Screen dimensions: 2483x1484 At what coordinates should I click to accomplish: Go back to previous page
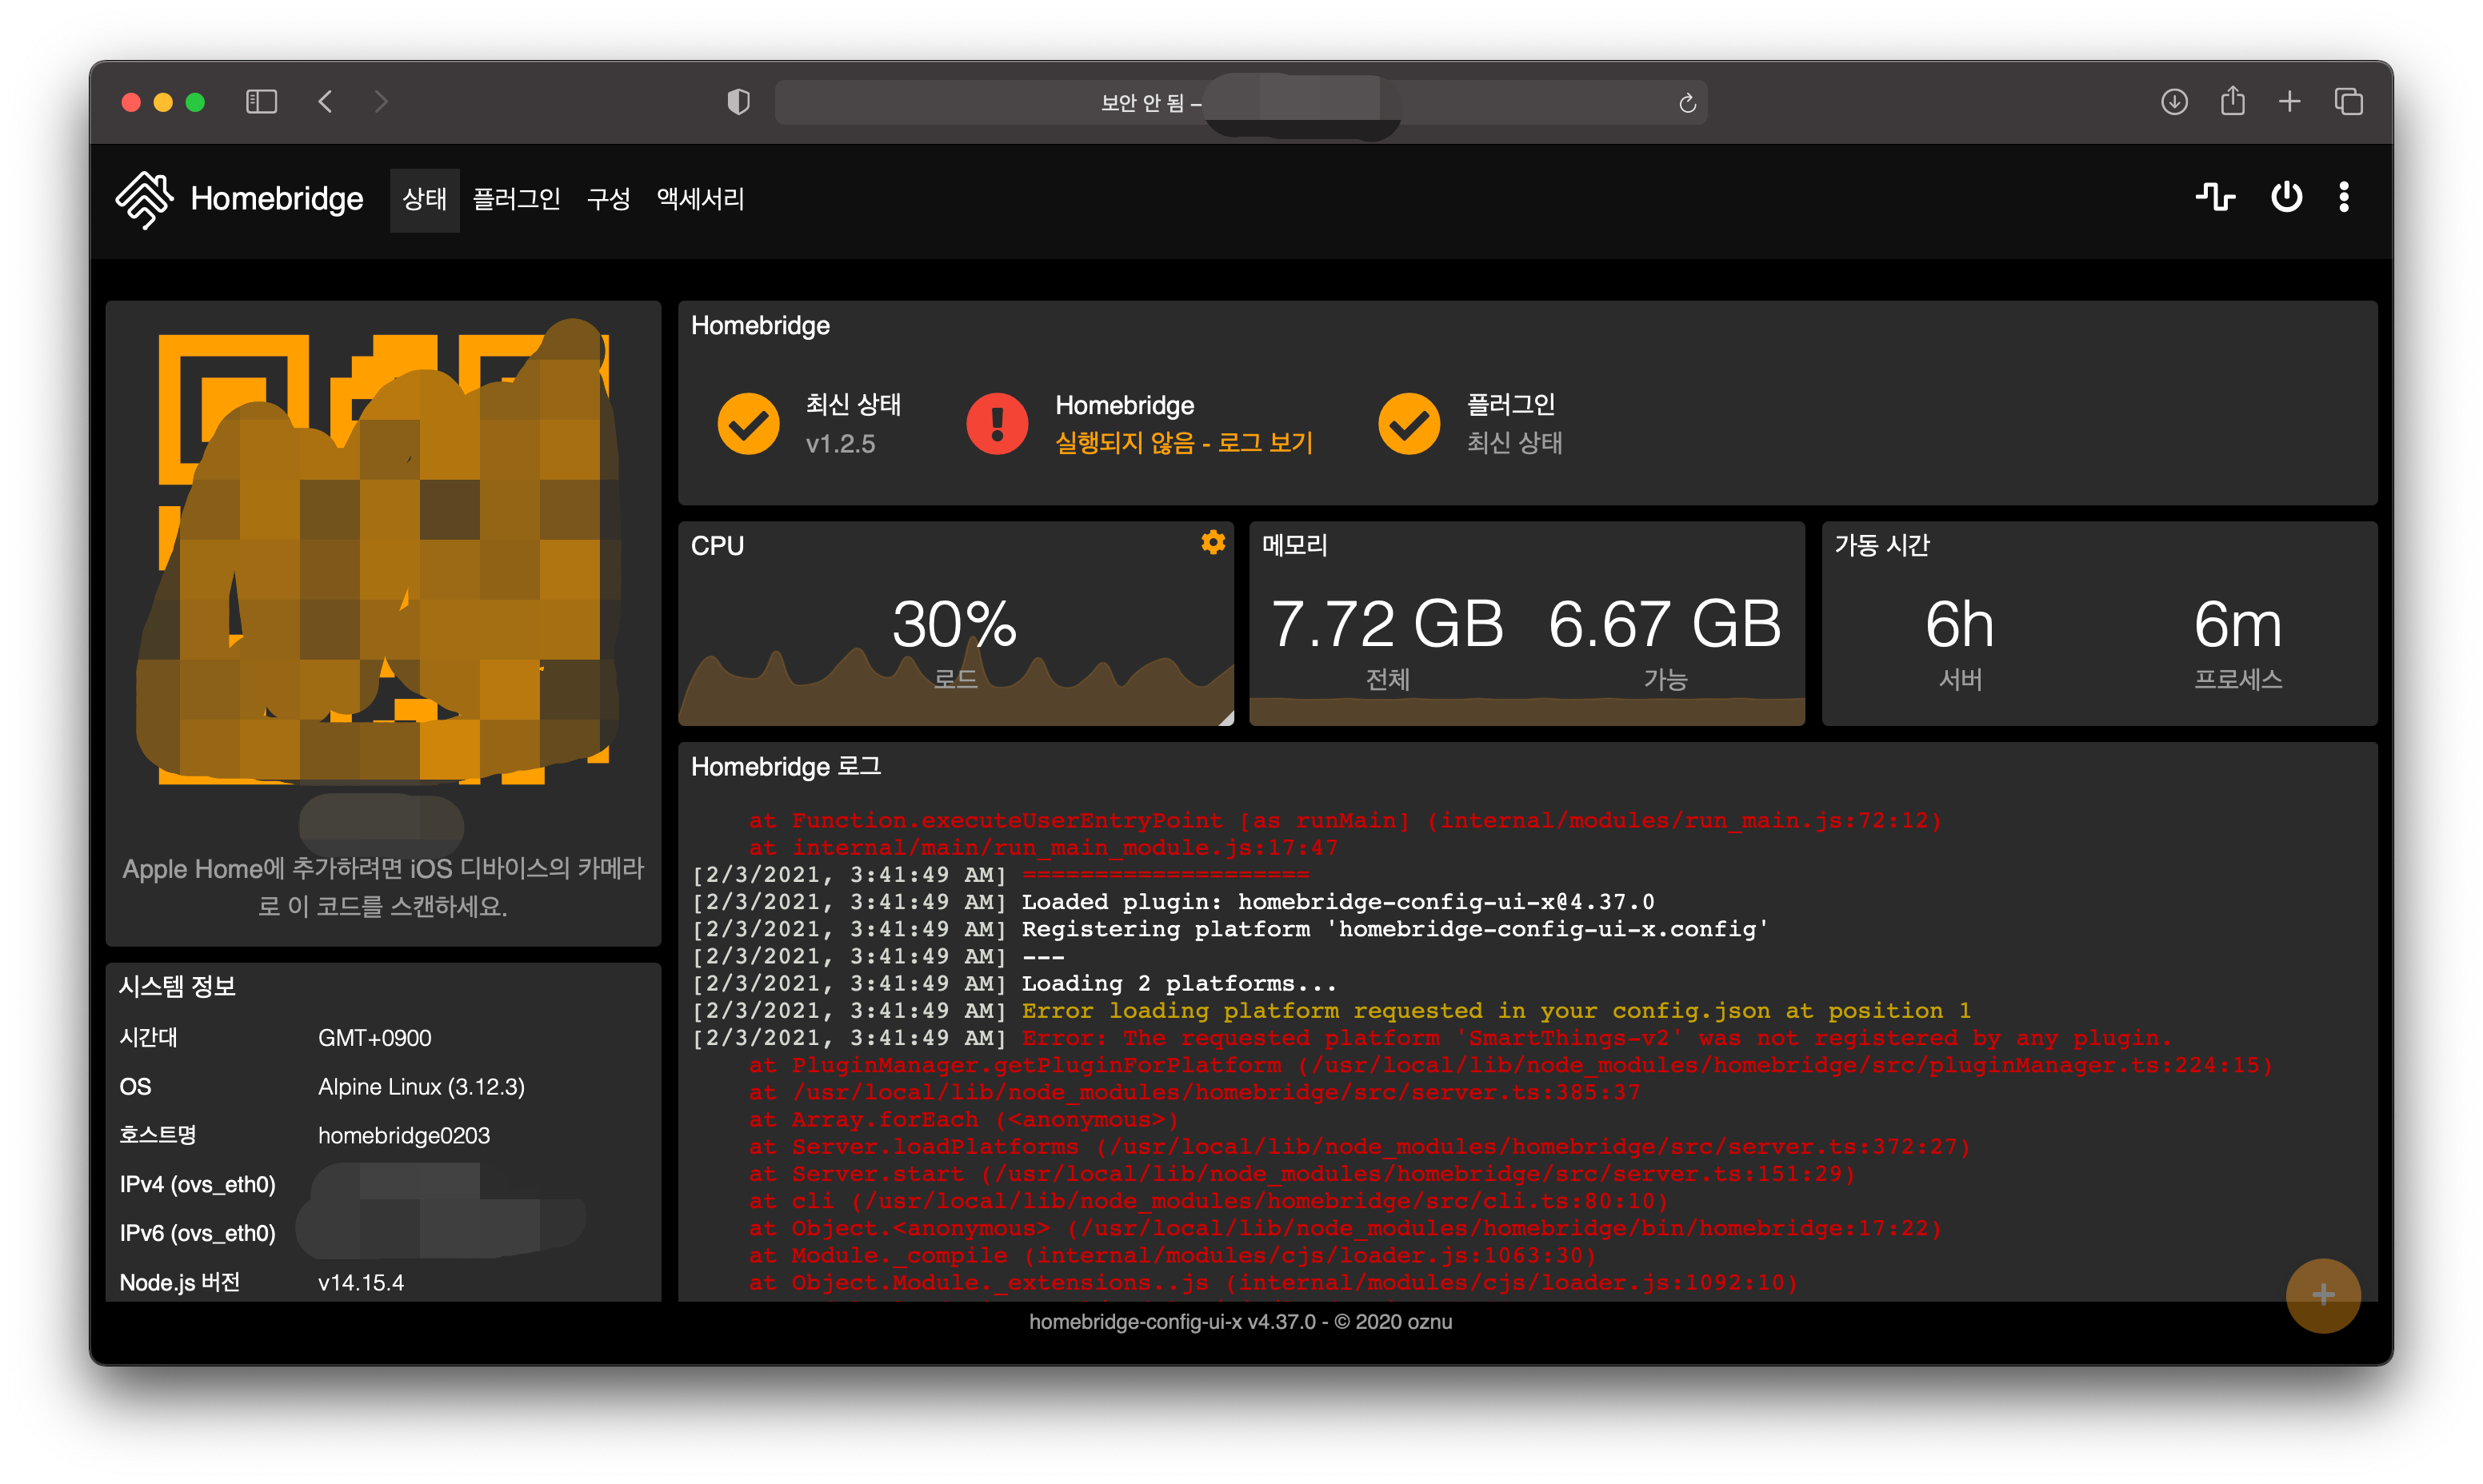[325, 102]
